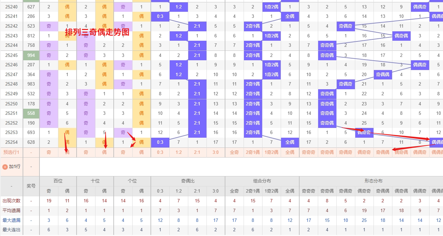Toggle the 0:3 cell in 预选行1 row
The height and width of the screenshot is (236, 443).
[160, 152]
